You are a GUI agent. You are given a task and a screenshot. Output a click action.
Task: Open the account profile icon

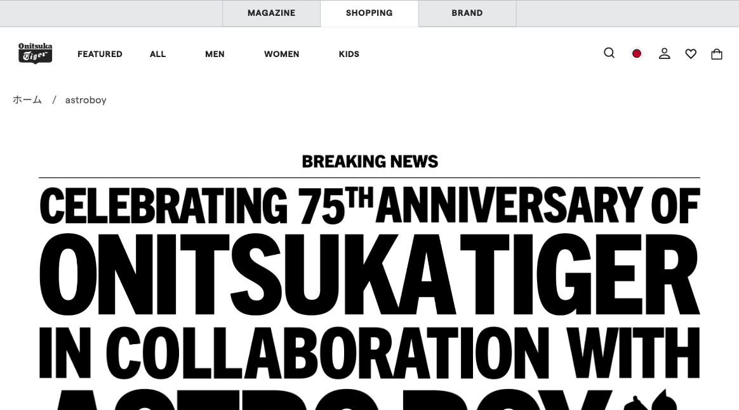tap(665, 54)
